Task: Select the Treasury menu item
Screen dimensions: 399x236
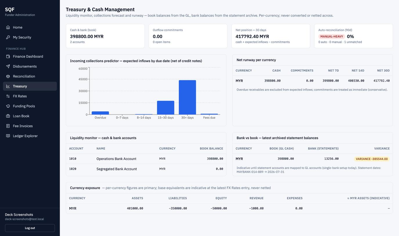Action: [x=30, y=86]
